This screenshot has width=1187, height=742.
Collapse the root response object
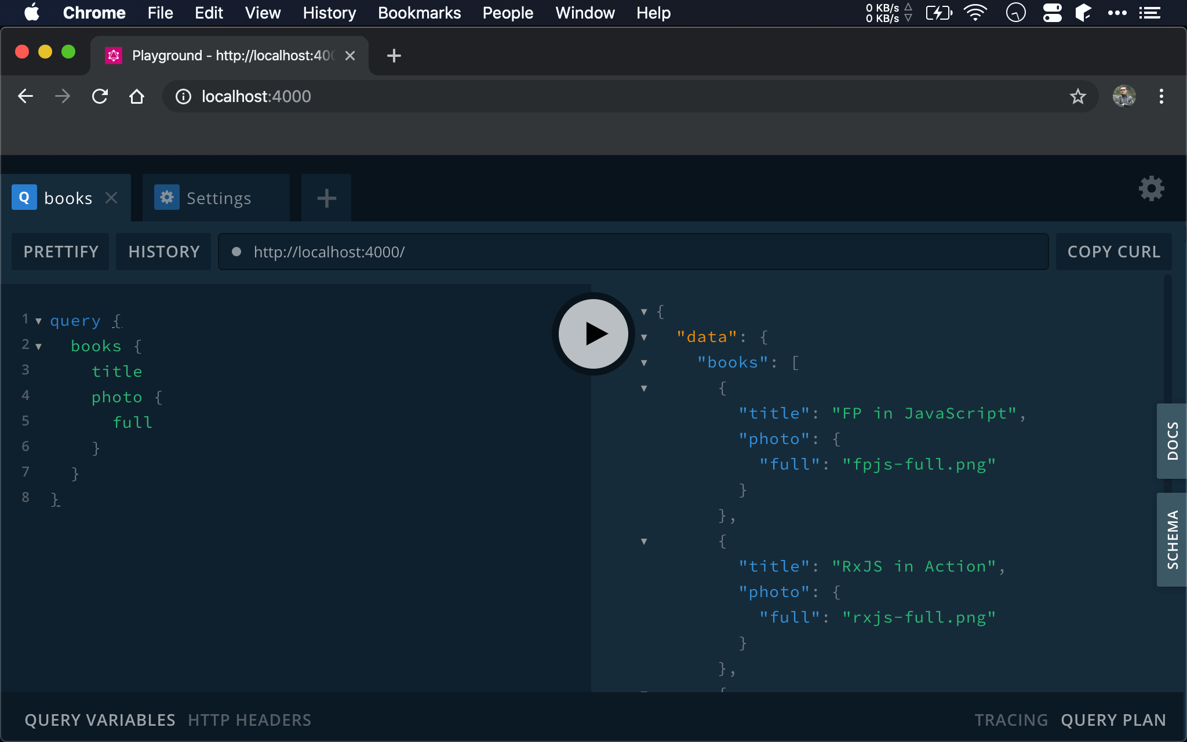coord(644,311)
